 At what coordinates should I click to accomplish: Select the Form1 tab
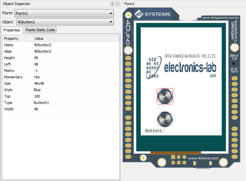(130, 4)
